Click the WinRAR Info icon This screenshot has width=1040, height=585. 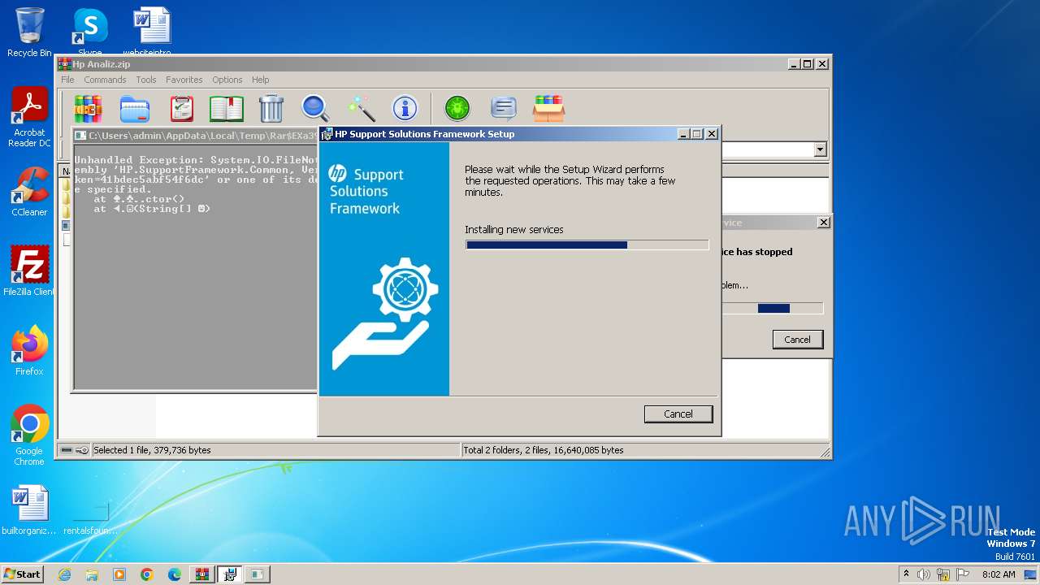tap(405, 107)
